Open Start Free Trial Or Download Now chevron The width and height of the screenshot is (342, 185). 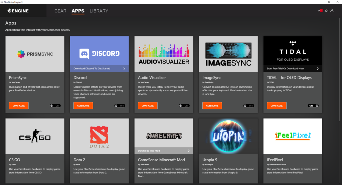pos(318,69)
